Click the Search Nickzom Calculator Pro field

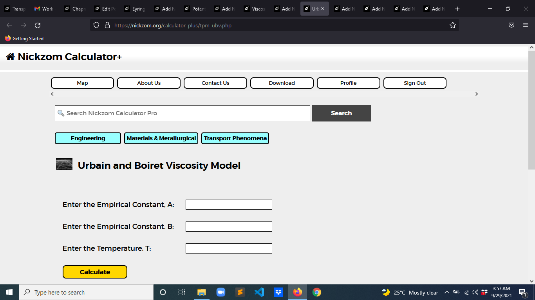(x=183, y=113)
